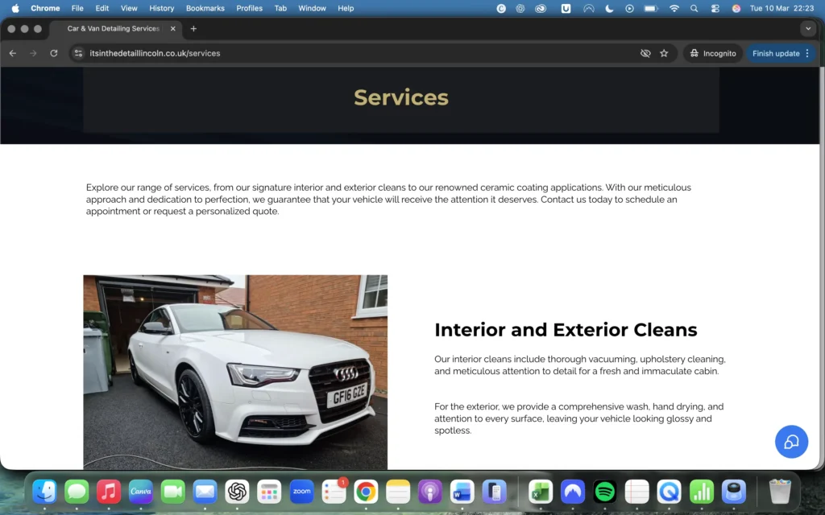This screenshot has height=515, width=825.
Task: Open a new browser tab
Action: 193,28
